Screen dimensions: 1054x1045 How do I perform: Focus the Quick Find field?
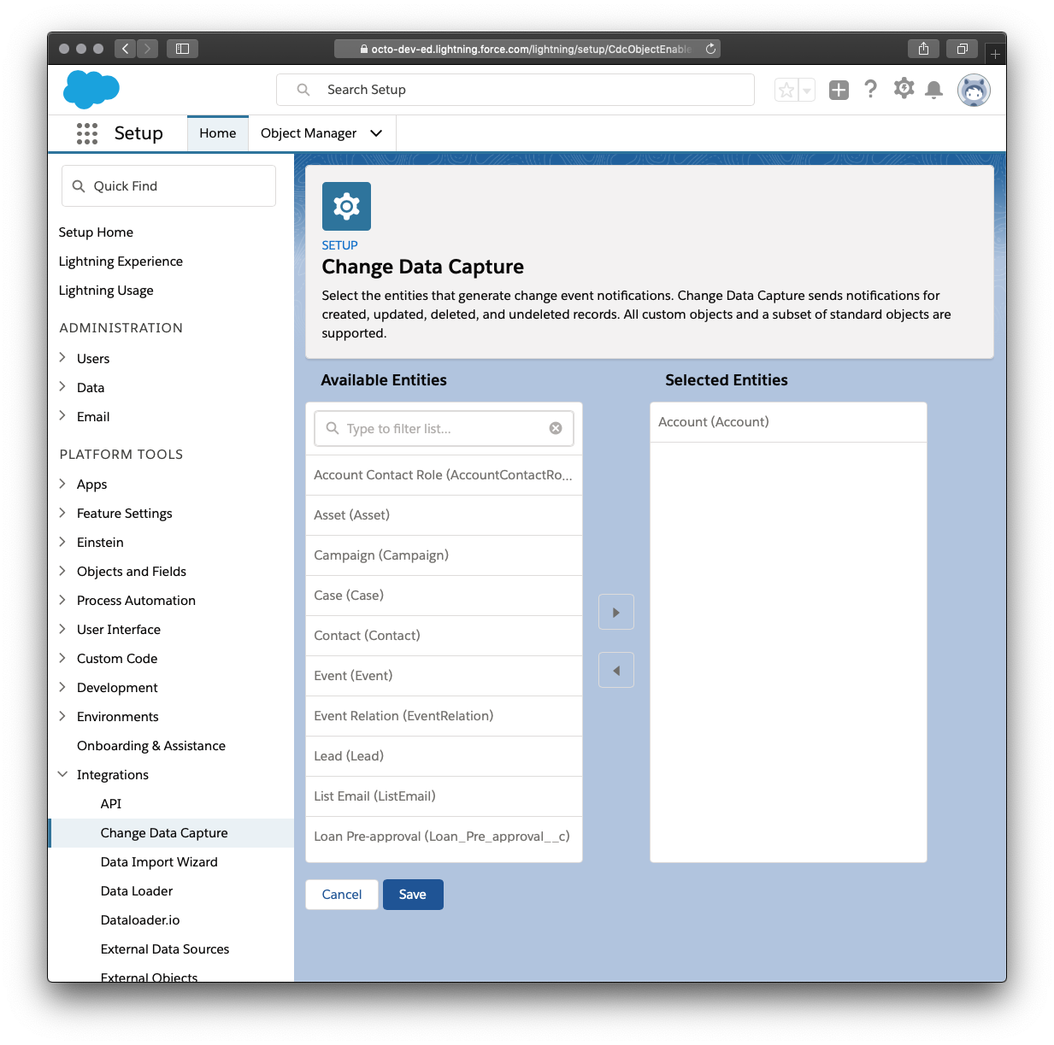point(168,186)
